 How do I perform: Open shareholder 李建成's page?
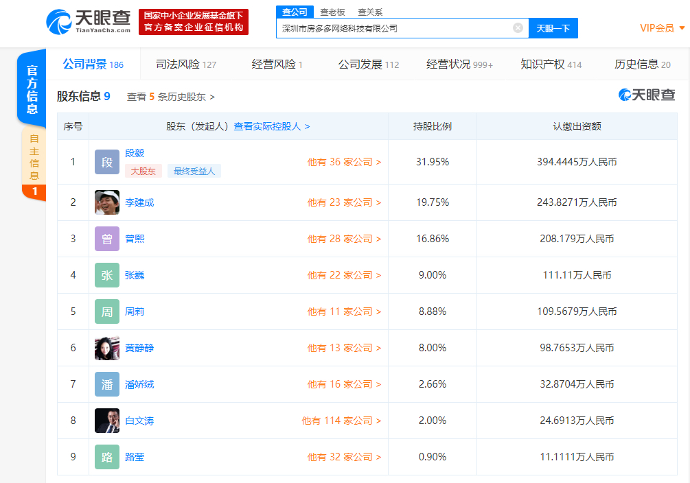[x=139, y=203]
